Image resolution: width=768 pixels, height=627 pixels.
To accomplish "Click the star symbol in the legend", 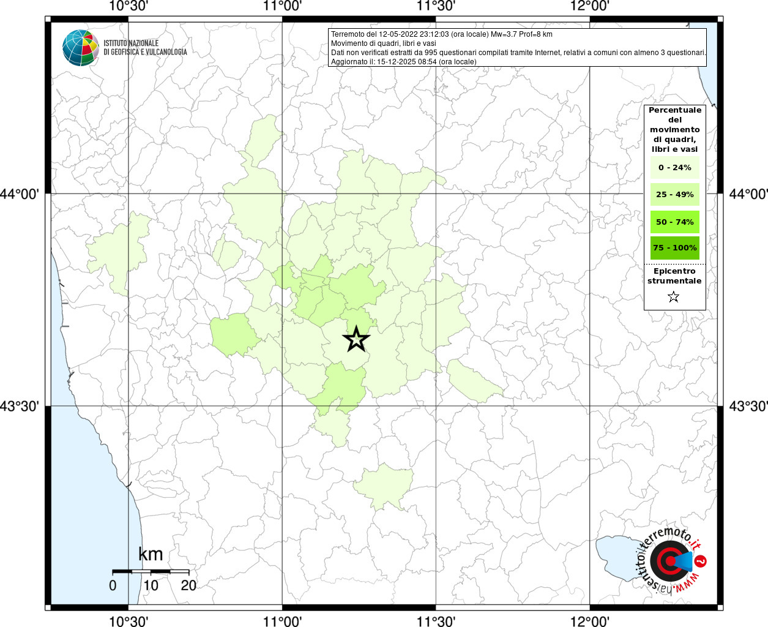I will point(674,297).
